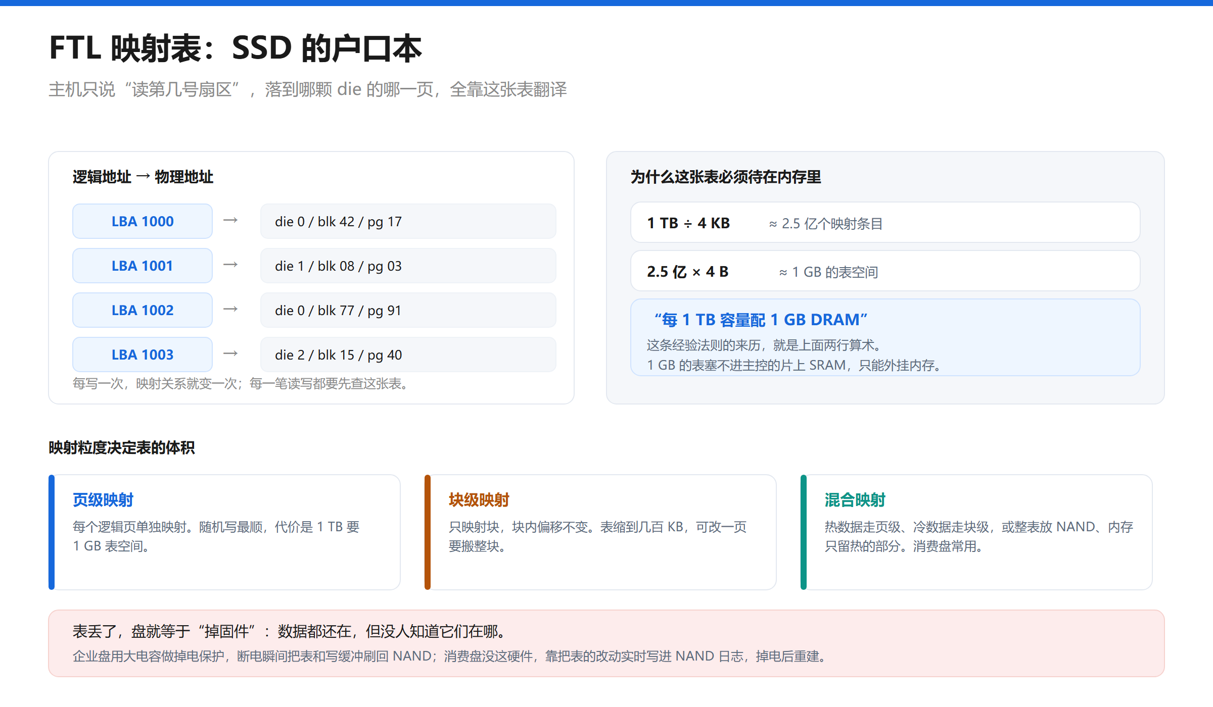Click the slide title FTL 映射表：SSD 的户口本
The width and height of the screenshot is (1213, 707).
coord(236,48)
